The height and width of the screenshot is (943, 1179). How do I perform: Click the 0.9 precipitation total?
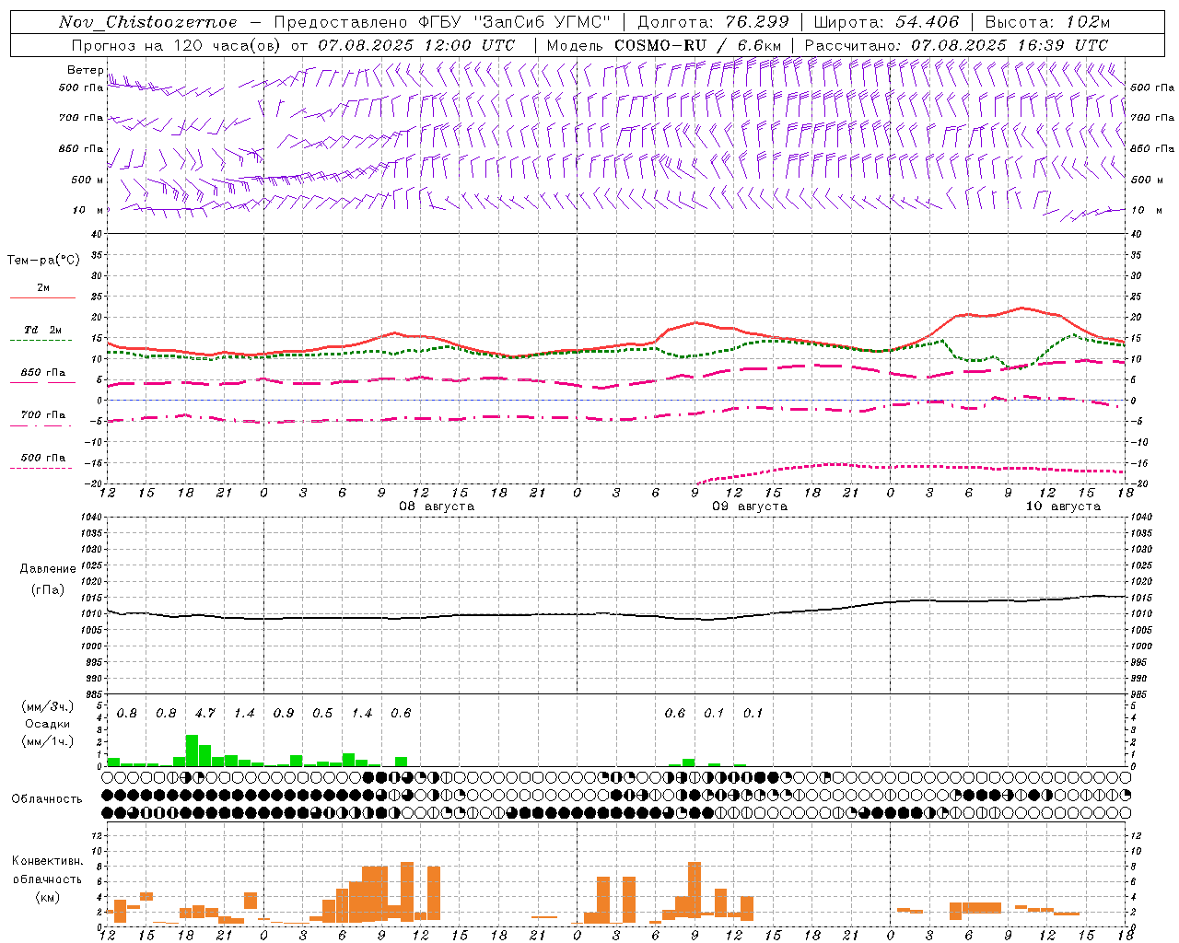[x=284, y=713]
